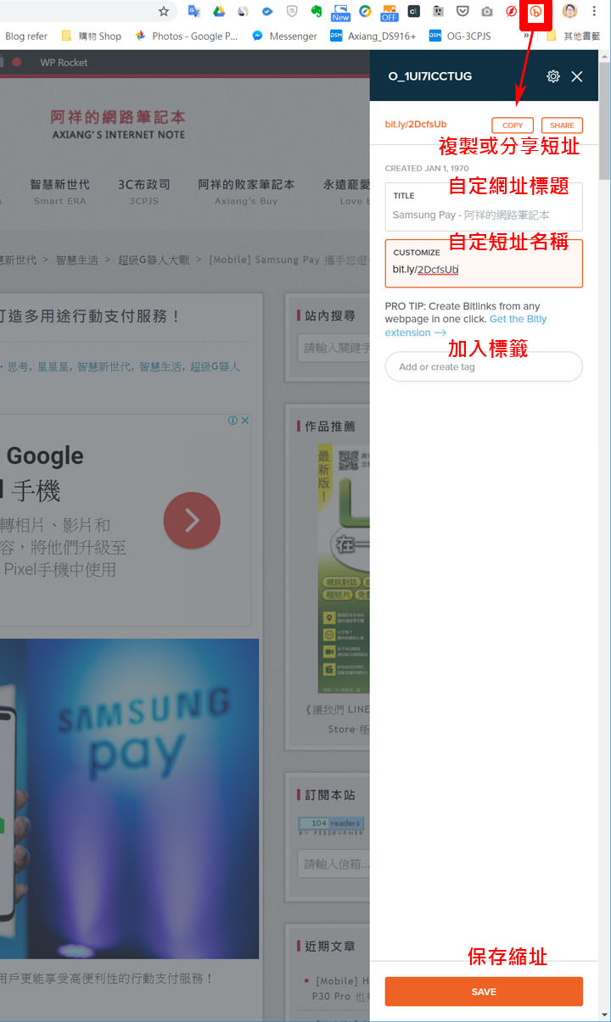Open the Pocket extension icon
The width and height of the screenshot is (611, 1022).
pos(462,11)
